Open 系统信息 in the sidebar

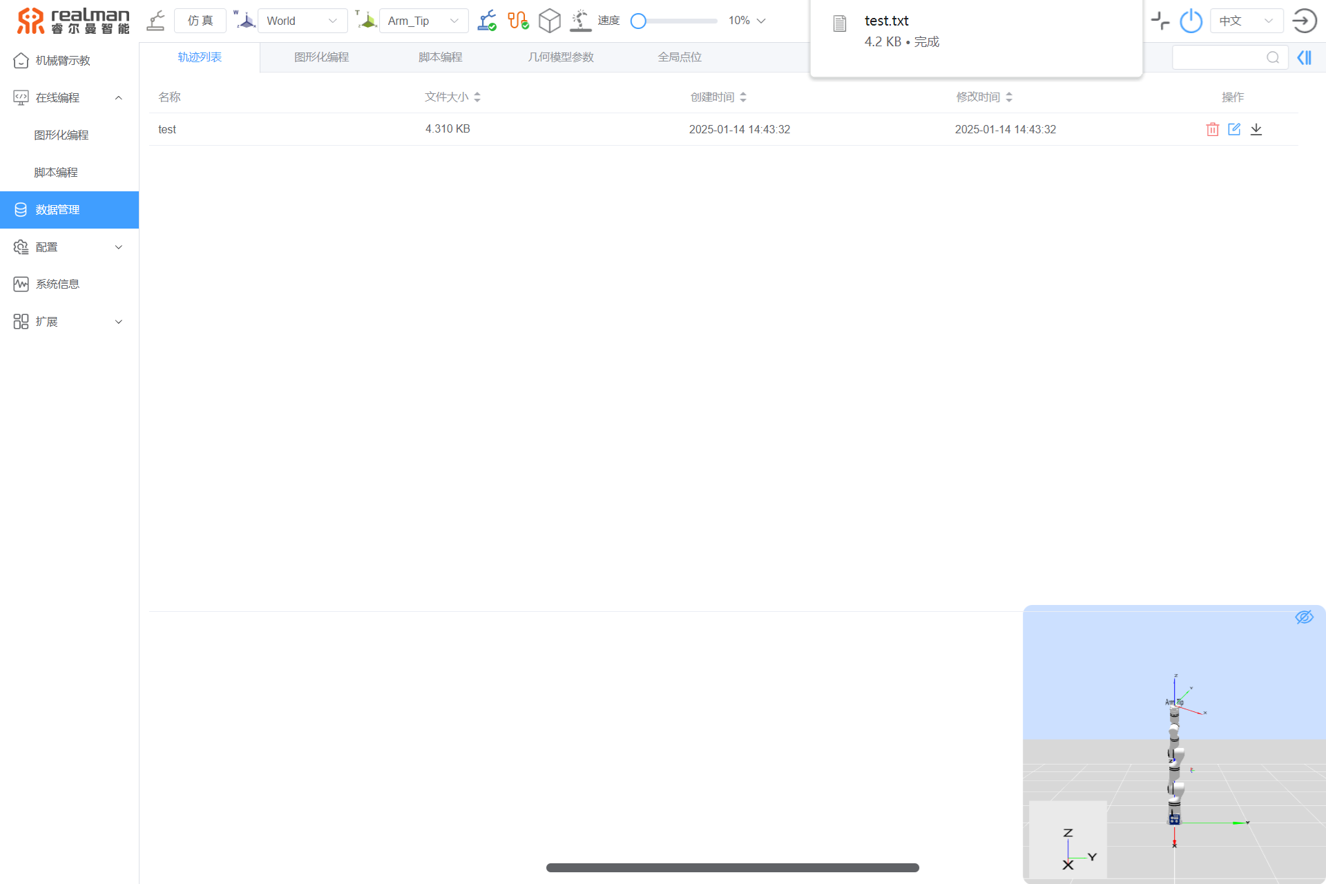(57, 285)
